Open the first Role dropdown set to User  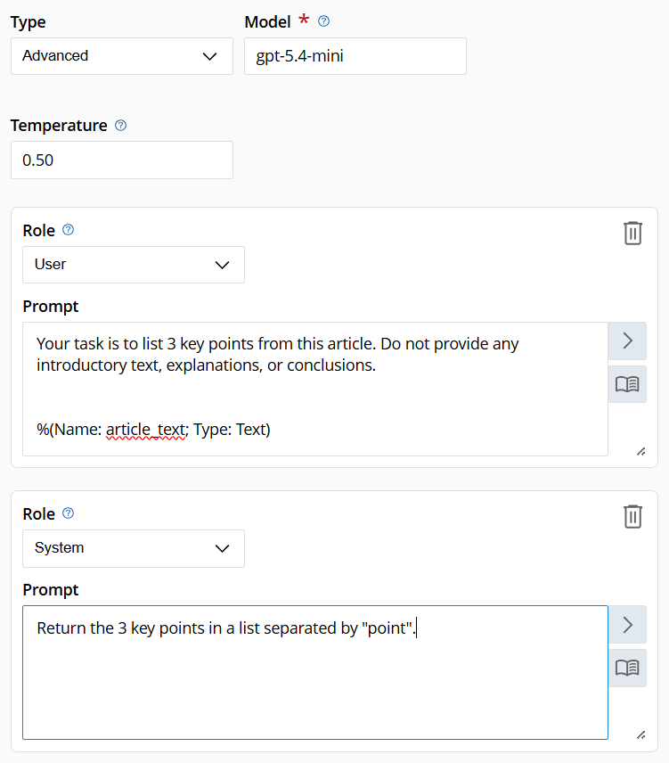click(x=133, y=264)
